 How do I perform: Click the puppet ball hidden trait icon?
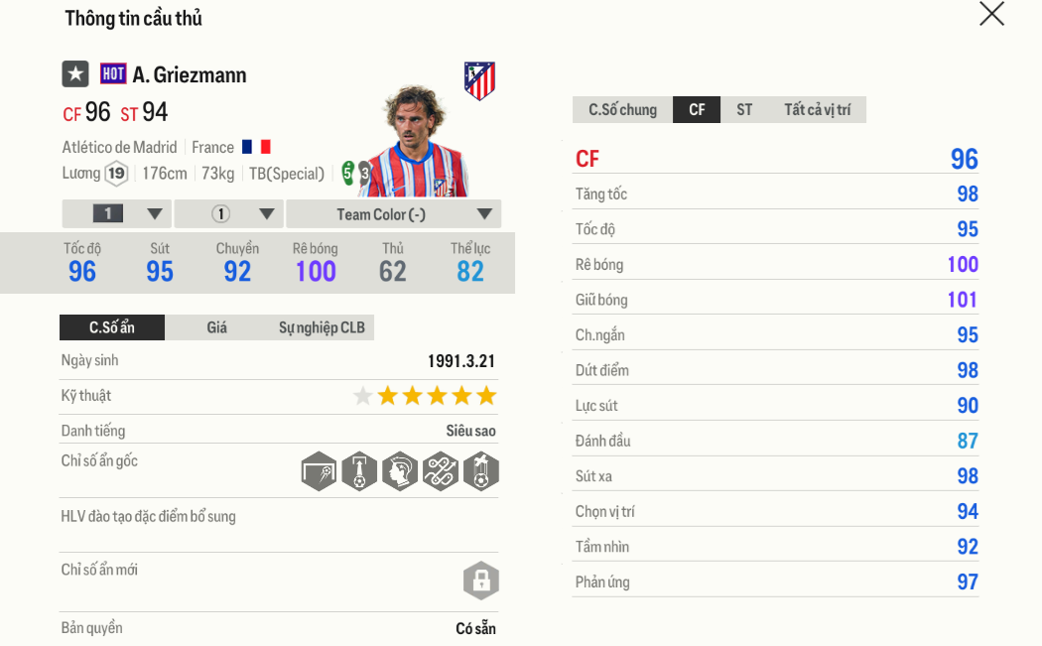pos(480,471)
